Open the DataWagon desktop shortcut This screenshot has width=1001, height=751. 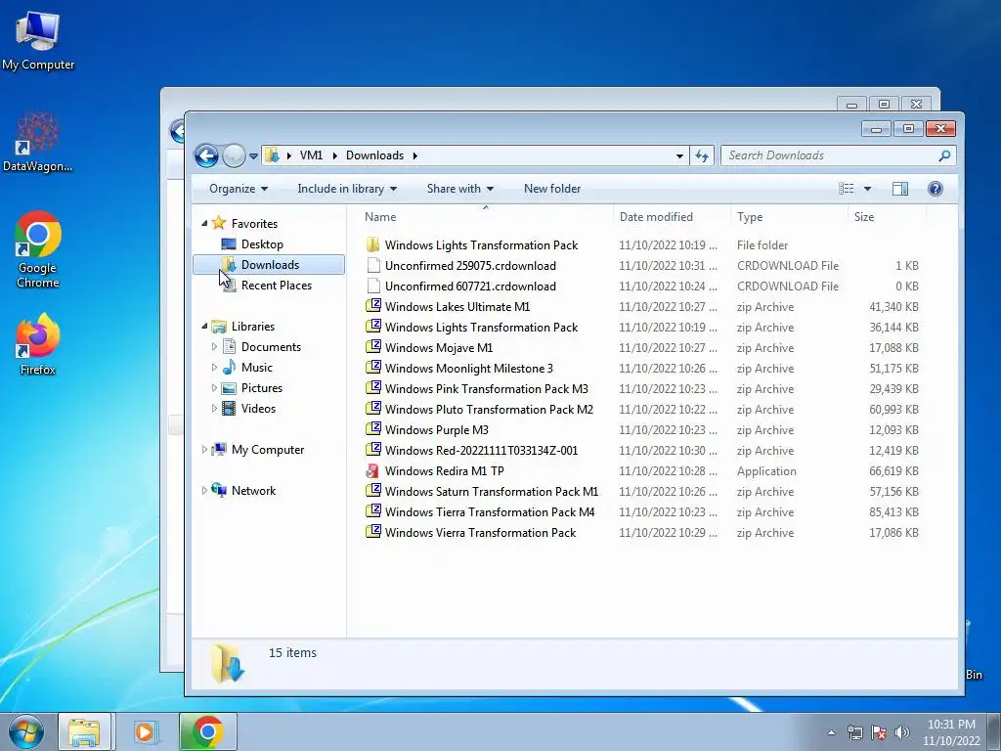[38, 142]
